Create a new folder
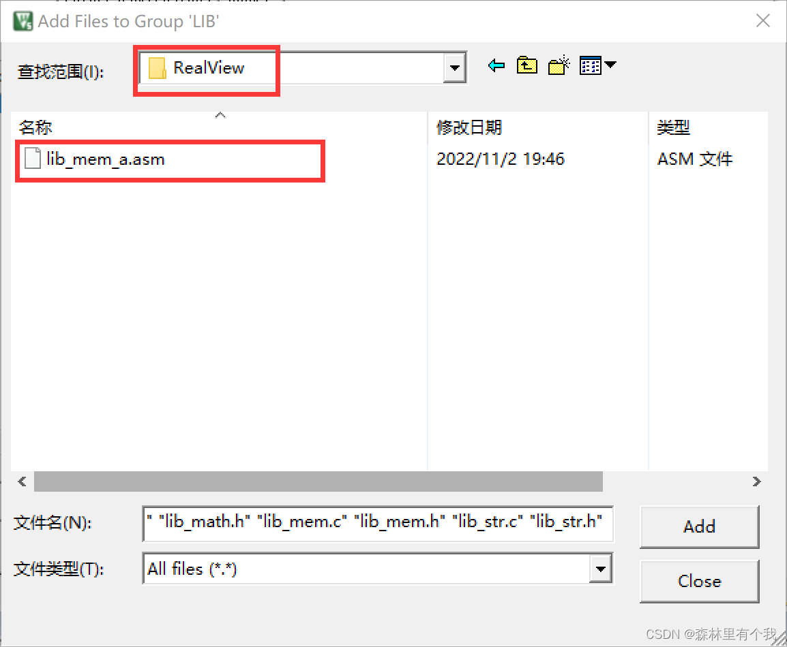This screenshot has width=787, height=647. [559, 65]
